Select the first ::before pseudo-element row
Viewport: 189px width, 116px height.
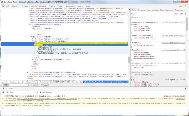(36, 26)
